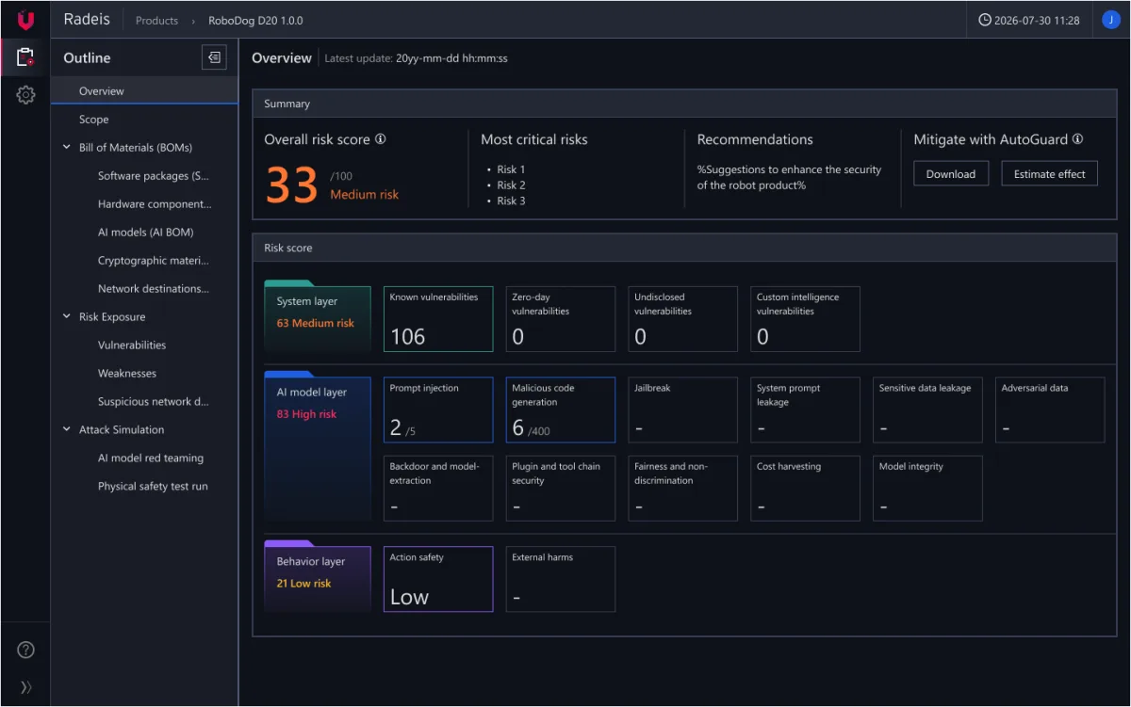Open the settings gear sidebar icon

point(25,94)
